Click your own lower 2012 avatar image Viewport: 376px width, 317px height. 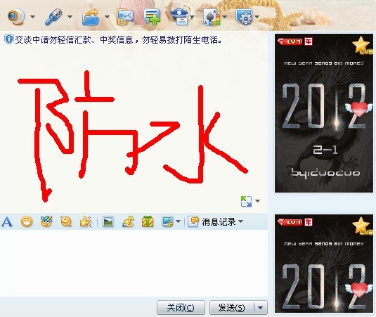tap(324, 264)
